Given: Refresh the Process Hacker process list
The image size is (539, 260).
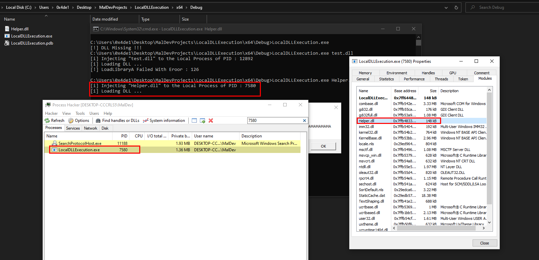Looking at the screenshot, I should 55,121.
